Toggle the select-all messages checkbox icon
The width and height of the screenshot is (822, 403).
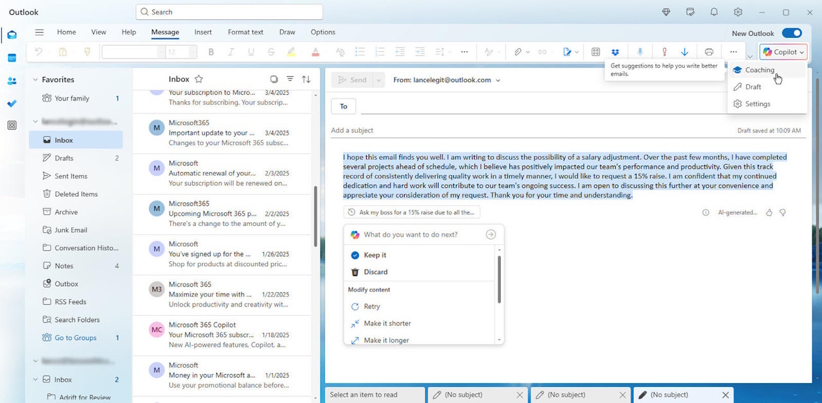click(x=274, y=79)
